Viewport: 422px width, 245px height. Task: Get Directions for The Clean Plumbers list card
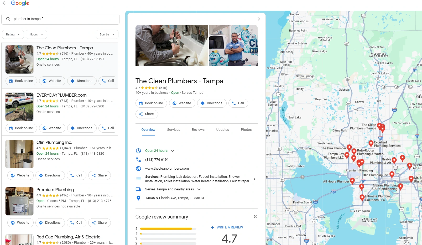(82, 81)
